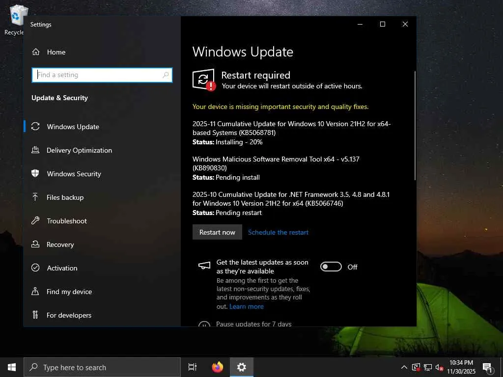Click the Activation checkmark icon
This screenshot has width=503, height=377.
[35, 268]
